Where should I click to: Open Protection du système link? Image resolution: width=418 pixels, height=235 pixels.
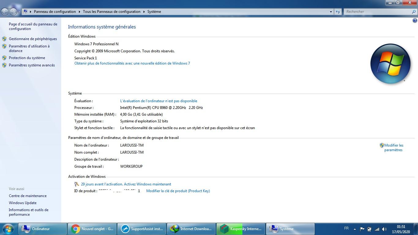point(27,58)
